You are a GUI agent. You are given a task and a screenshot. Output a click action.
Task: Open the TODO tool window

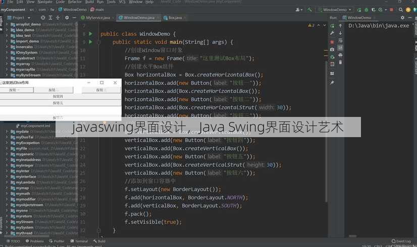[x=13, y=241]
